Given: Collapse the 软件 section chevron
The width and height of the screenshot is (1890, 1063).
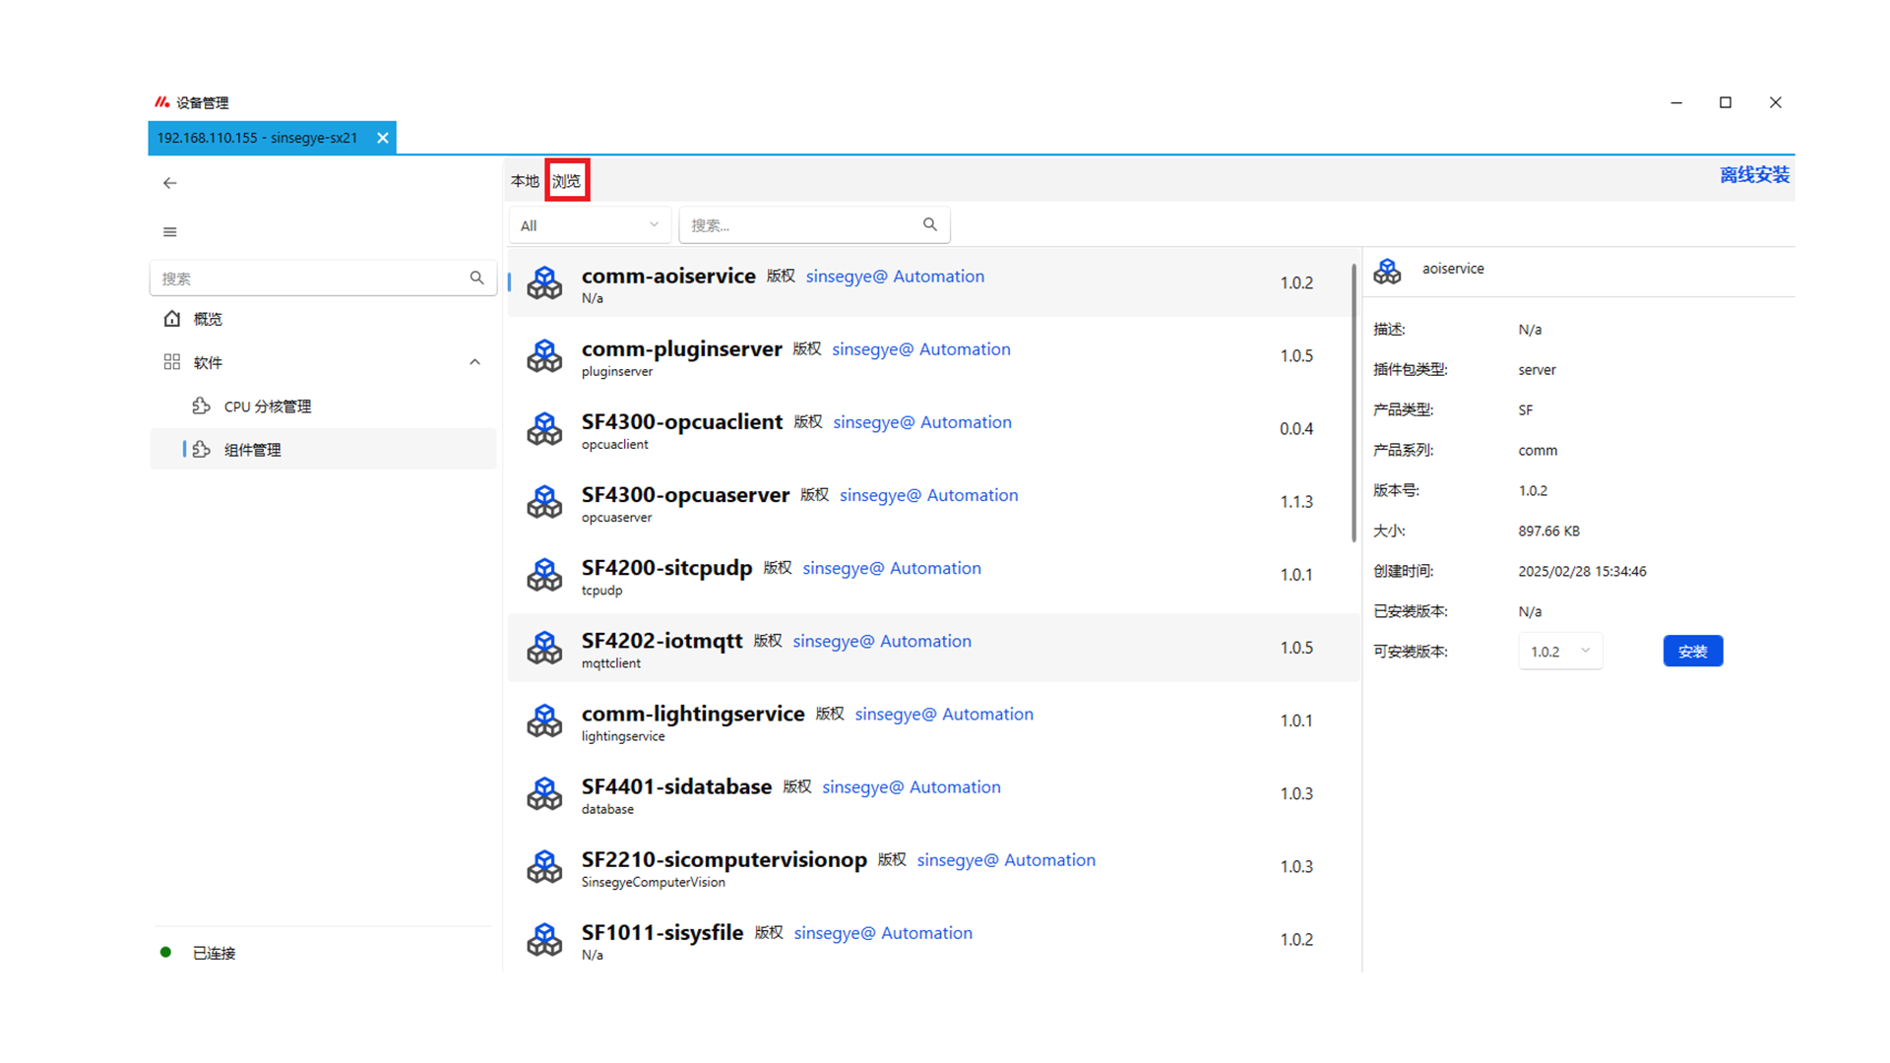Looking at the screenshot, I should click(x=474, y=362).
